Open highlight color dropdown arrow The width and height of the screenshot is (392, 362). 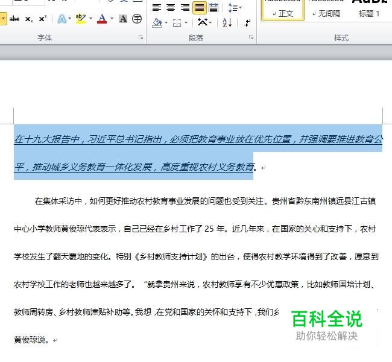point(90,18)
